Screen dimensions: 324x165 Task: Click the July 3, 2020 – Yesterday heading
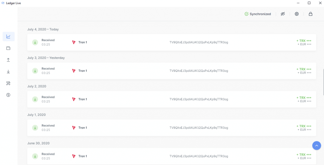(46, 58)
